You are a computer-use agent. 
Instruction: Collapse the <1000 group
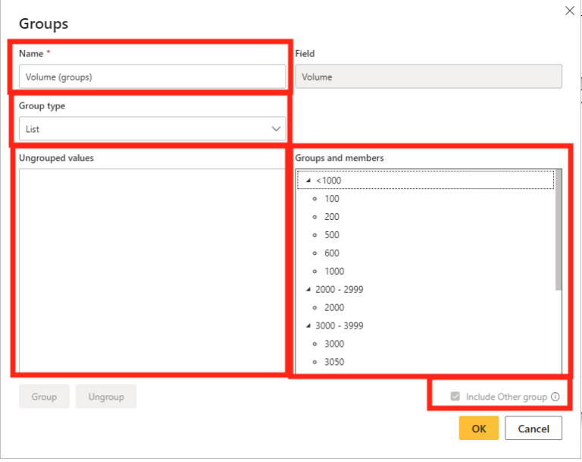point(308,181)
